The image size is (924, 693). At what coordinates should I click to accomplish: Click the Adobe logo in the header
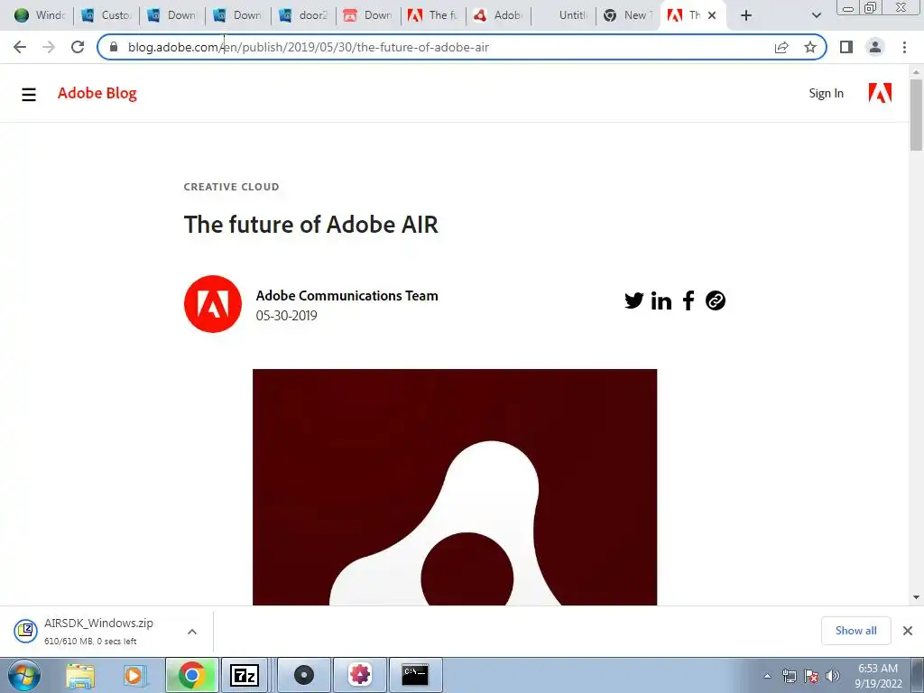(x=880, y=93)
